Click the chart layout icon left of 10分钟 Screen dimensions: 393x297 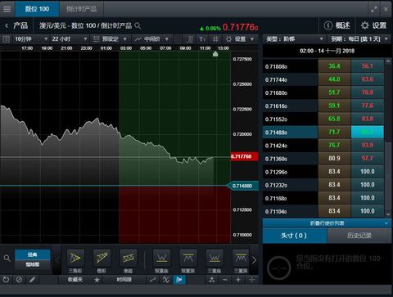[x=6, y=39]
